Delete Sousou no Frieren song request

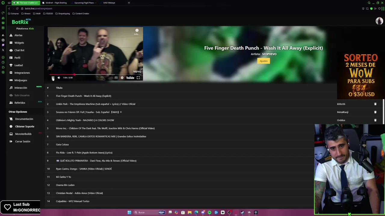pos(375,112)
